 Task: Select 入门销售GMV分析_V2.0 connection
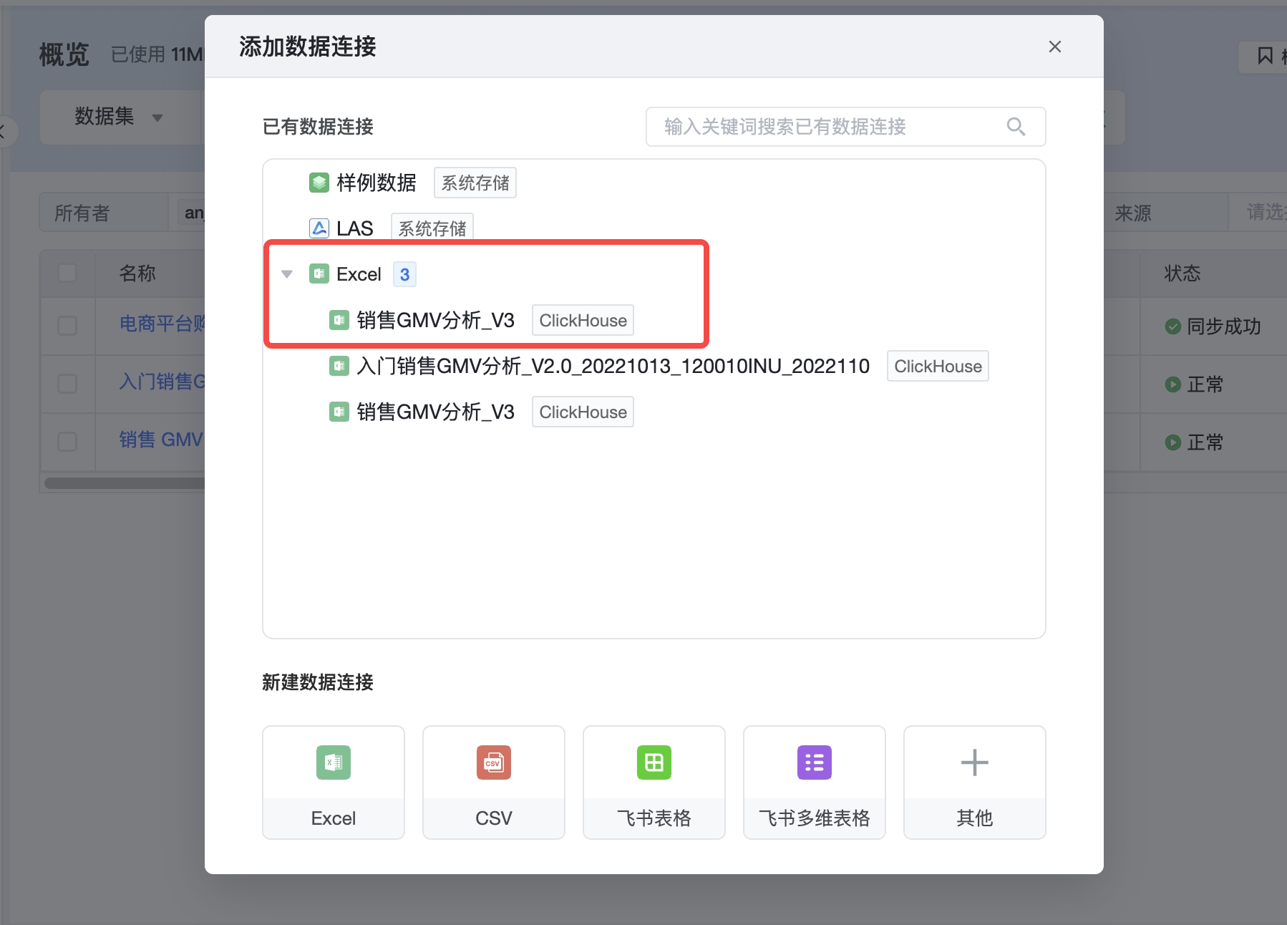(x=613, y=366)
